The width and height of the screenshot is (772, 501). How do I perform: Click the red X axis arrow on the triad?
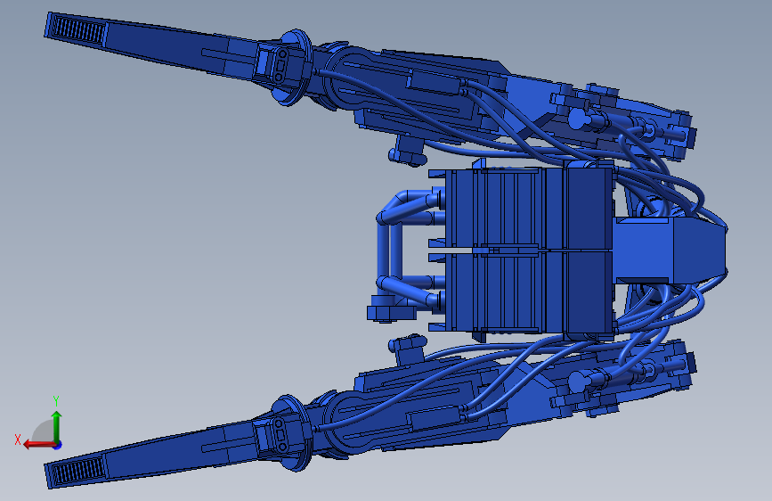tap(38, 444)
